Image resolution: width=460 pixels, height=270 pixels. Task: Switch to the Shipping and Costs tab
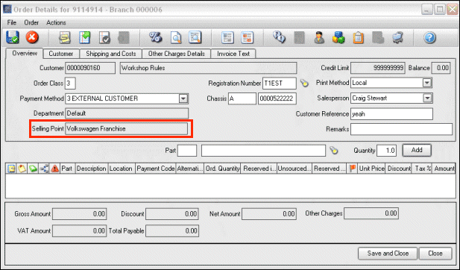tap(111, 54)
